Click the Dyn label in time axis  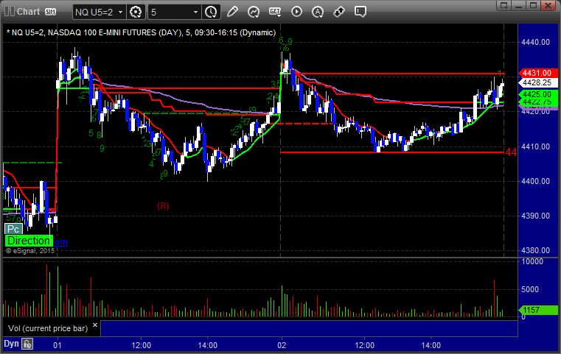click(11, 344)
